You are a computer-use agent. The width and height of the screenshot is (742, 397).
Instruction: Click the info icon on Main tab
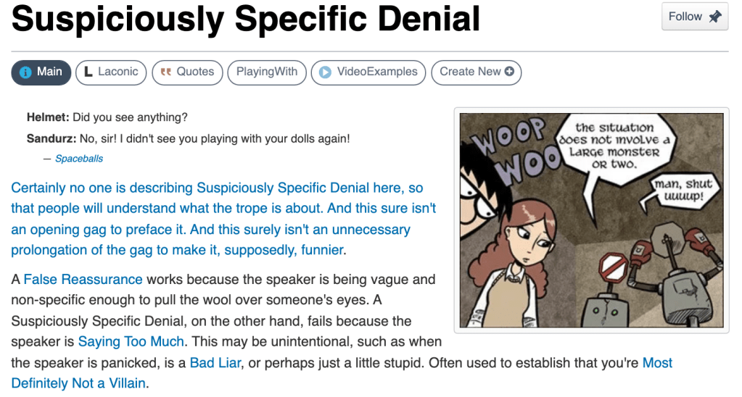(x=25, y=72)
